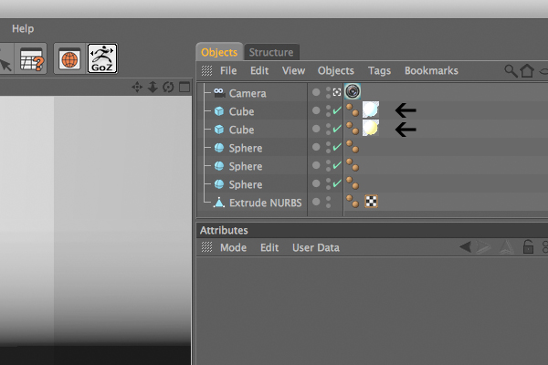Toggle first Cube's green enable checkmark
548x365 pixels.
click(337, 110)
